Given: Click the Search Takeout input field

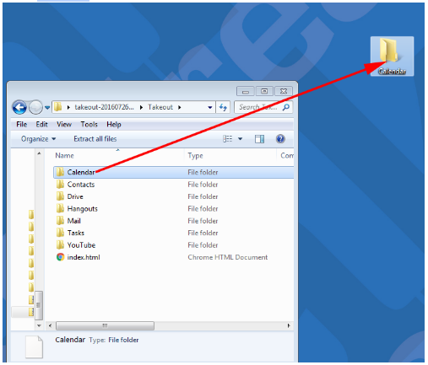Looking at the screenshot, I should click(x=259, y=107).
